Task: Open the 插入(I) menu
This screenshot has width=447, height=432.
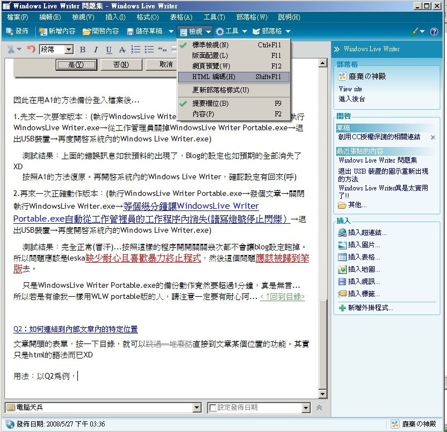Action: click(x=115, y=17)
